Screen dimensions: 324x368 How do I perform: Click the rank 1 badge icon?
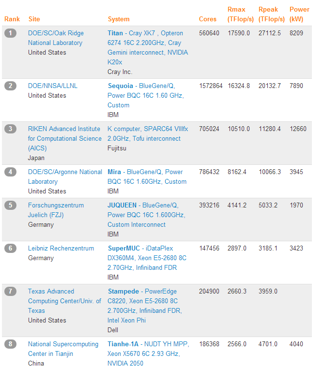11,33
